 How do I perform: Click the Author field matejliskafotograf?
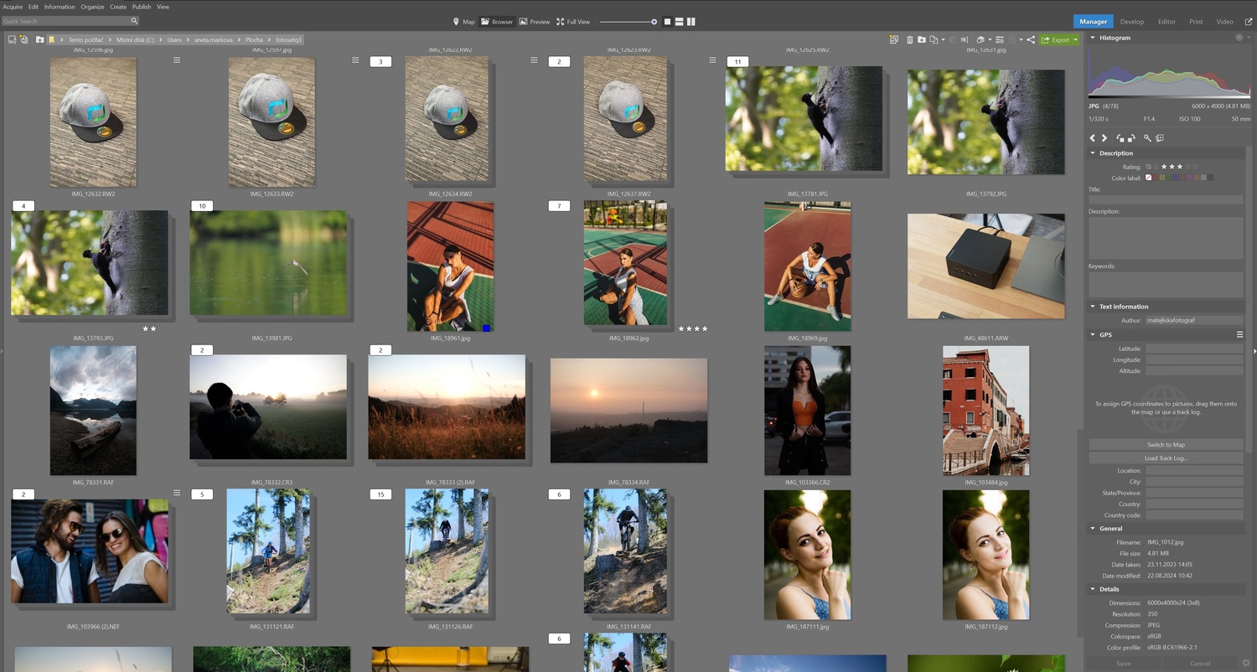1194,320
